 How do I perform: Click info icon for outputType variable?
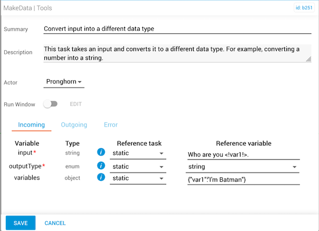[100, 166]
